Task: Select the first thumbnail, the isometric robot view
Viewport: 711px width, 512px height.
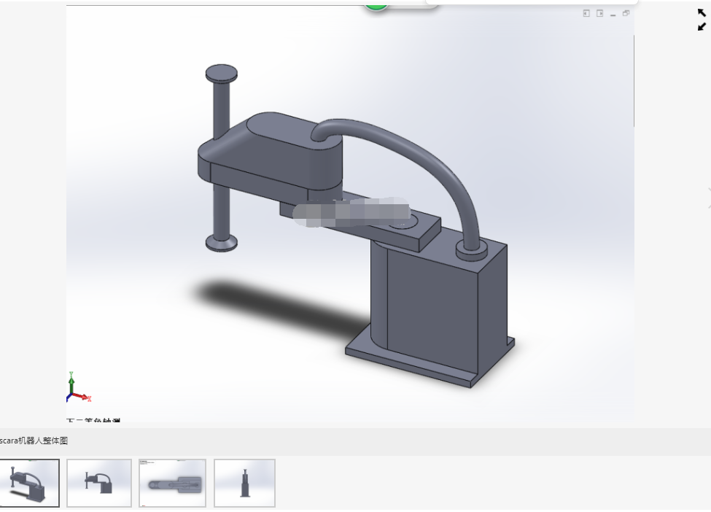Action: click(x=29, y=483)
